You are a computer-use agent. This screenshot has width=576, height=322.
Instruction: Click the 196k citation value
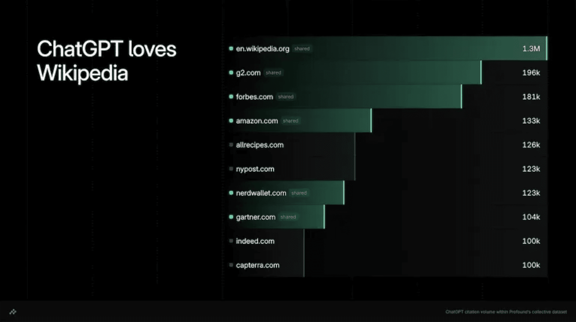click(531, 72)
